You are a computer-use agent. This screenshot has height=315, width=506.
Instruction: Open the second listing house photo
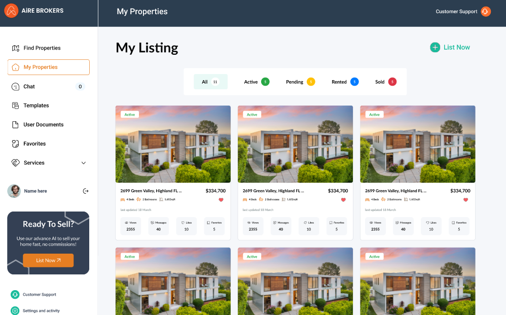click(x=295, y=144)
